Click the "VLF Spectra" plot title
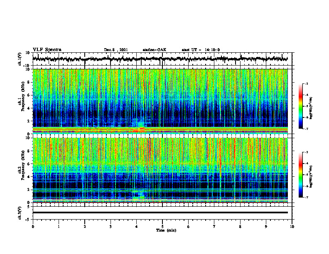 (x=47, y=50)
